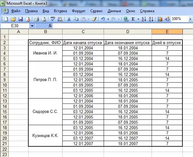Select column D header

(x=128, y=32)
